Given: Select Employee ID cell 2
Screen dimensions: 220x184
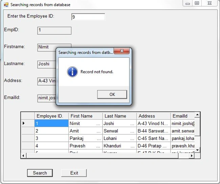Looking at the screenshot, I should tap(51, 131).
